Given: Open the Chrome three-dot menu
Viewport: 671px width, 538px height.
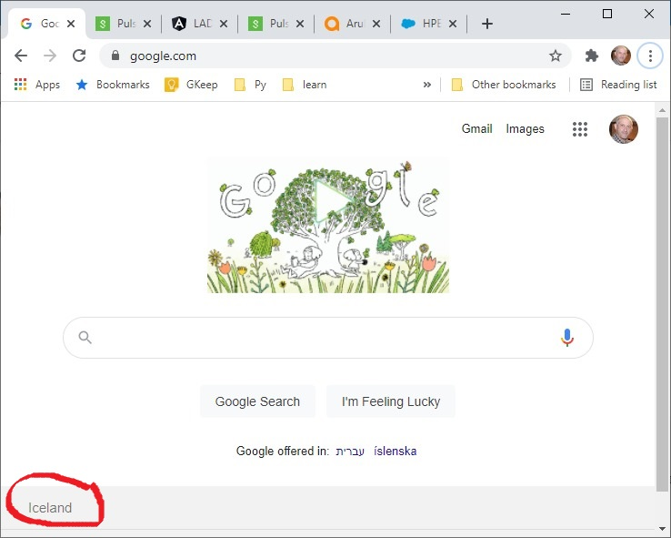Looking at the screenshot, I should pyautogui.click(x=650, y=56).
